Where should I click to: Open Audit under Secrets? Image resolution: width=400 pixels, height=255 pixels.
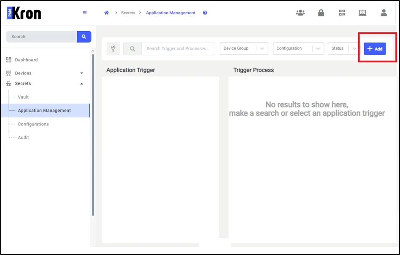tap(23, 138)
